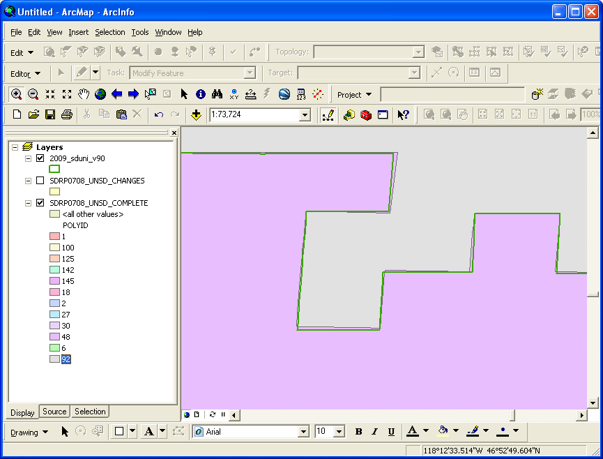Collapse the SDRP0708_UNSD_CHANGES legend

28,181
